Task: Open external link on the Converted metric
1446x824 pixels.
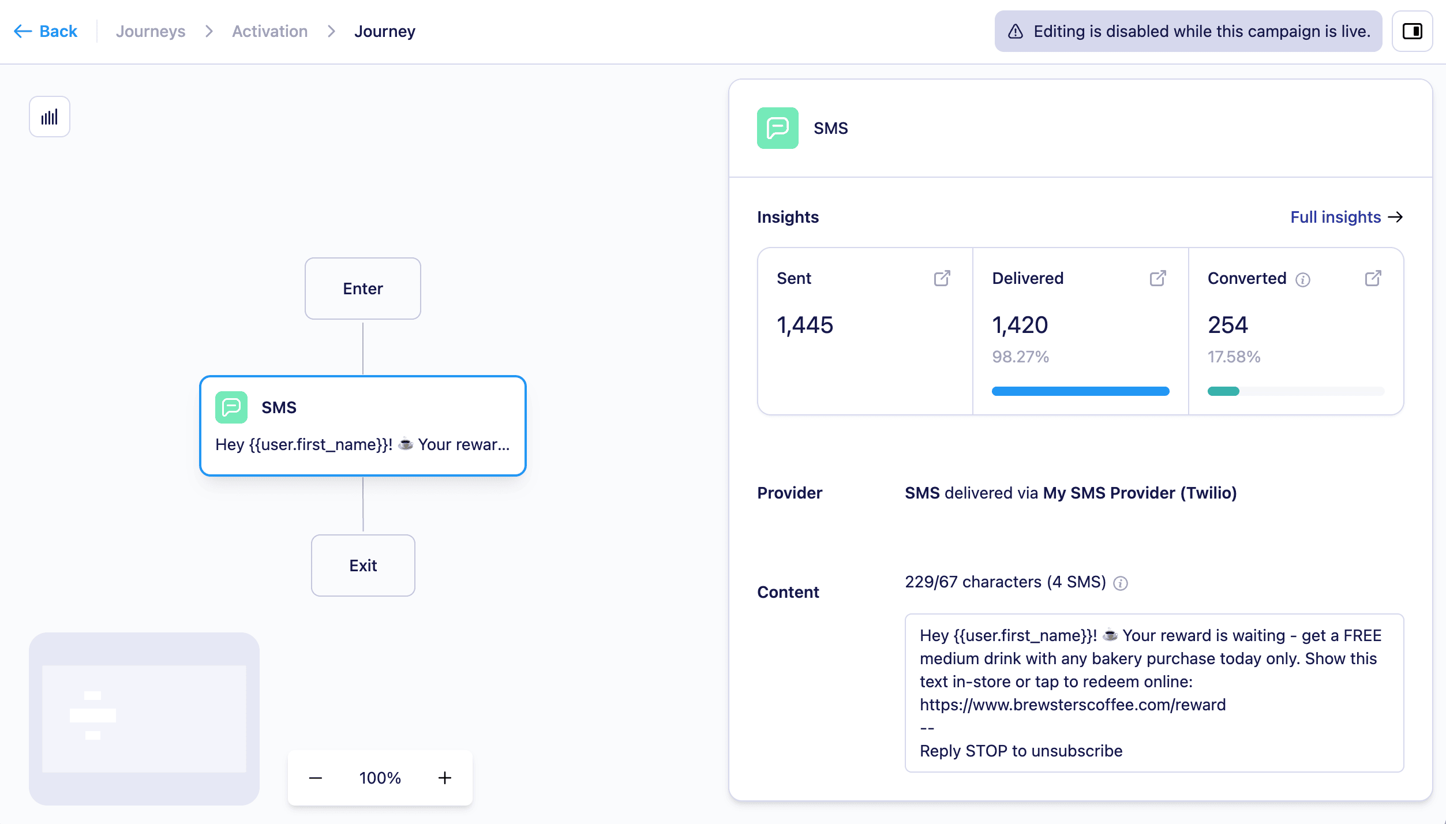Action: [1372, 278]
